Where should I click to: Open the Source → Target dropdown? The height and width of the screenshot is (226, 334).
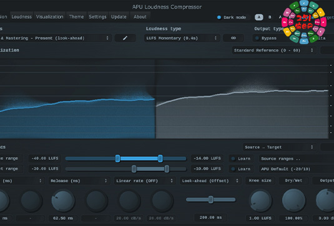279,147
